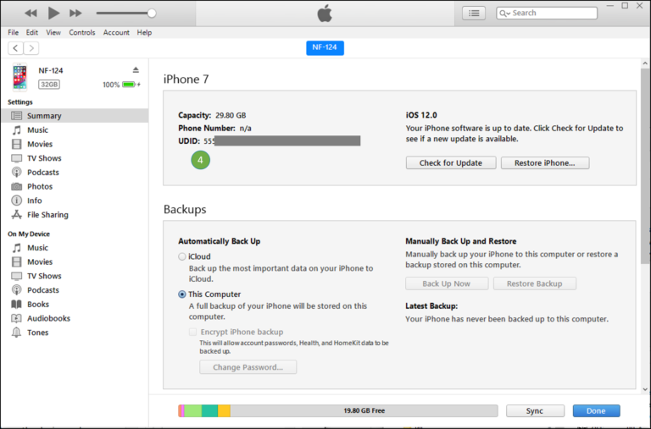Open the Controls menu
This screenshot has height=429, width=651.
click(x=82, y=32)
